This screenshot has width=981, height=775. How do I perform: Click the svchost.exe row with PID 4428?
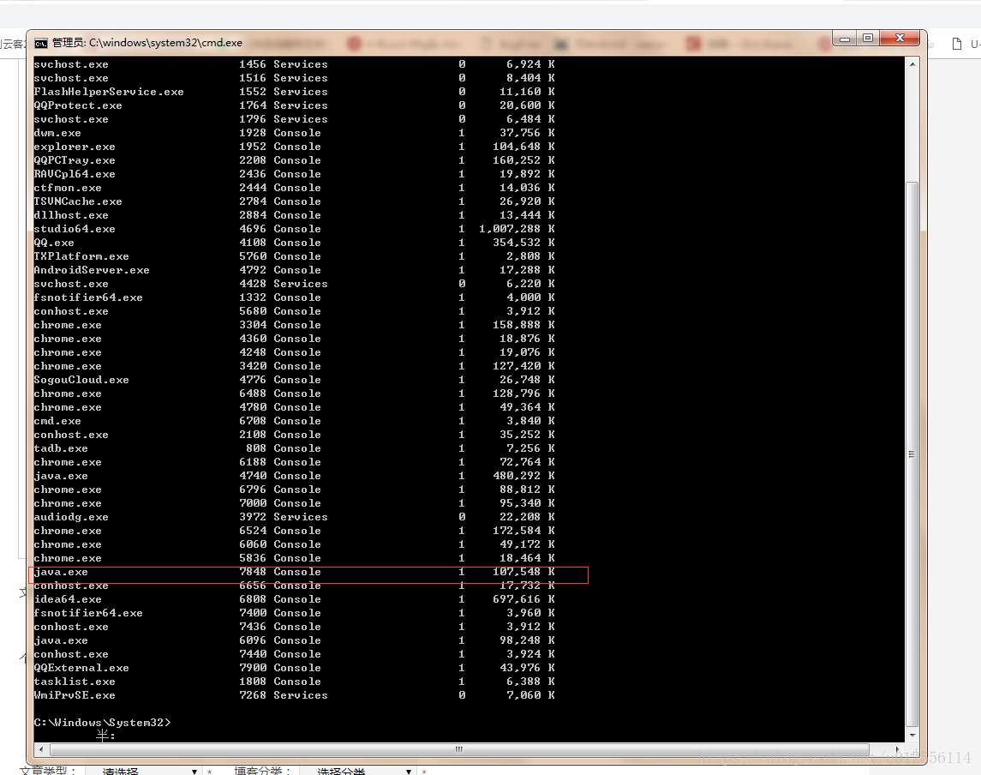point(294,284)
